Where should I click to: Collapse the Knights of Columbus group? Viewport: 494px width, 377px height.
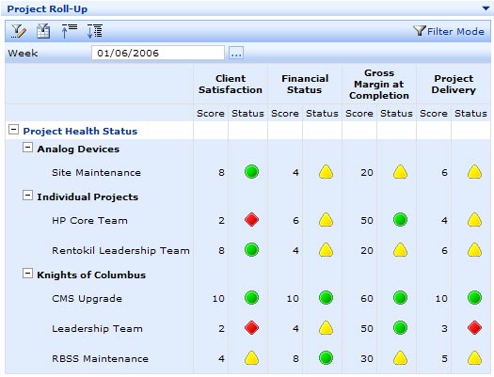[27, 274]
